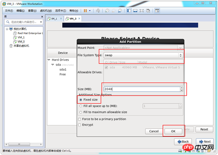Open the File System Type swap combo box
218x155 pixels.
tap(143, 55)
